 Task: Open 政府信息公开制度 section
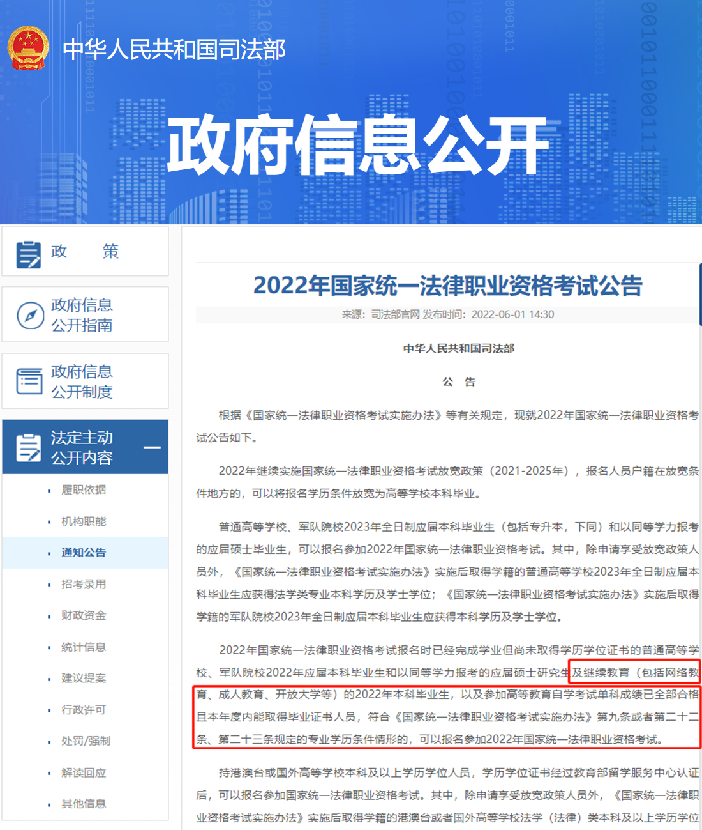point(82,381)
